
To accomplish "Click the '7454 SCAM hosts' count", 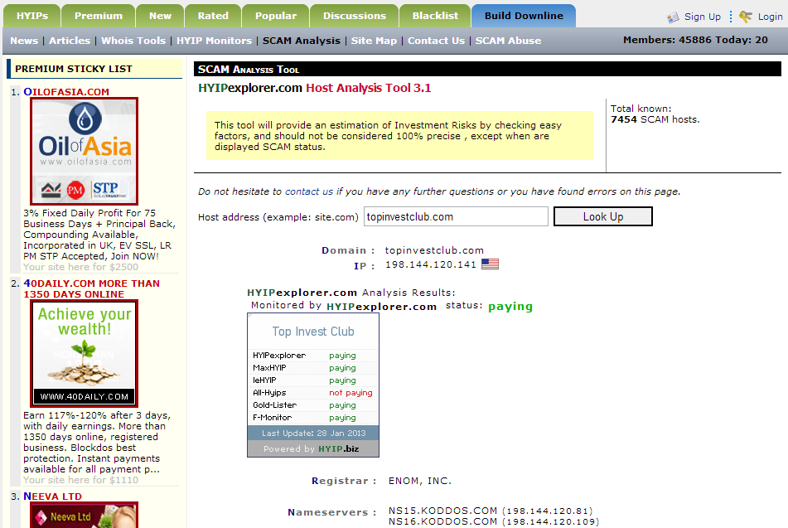I will click(x=655, y=119).
